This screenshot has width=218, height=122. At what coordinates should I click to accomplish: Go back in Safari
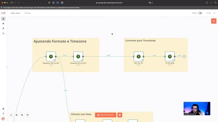(x=19, y=3)
